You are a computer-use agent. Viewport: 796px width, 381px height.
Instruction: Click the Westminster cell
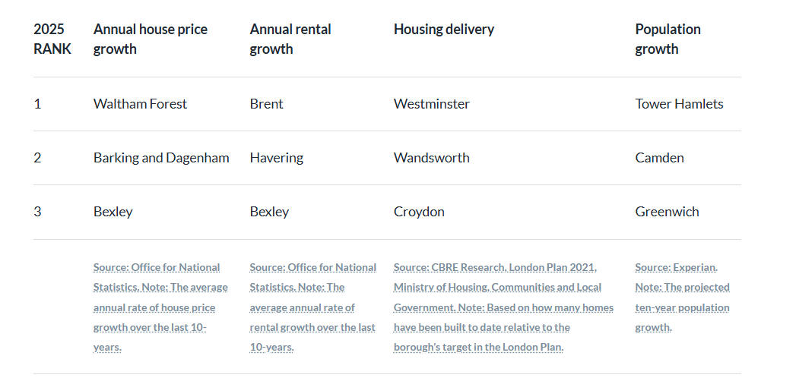pyautogui.click(x=432, y=104)
